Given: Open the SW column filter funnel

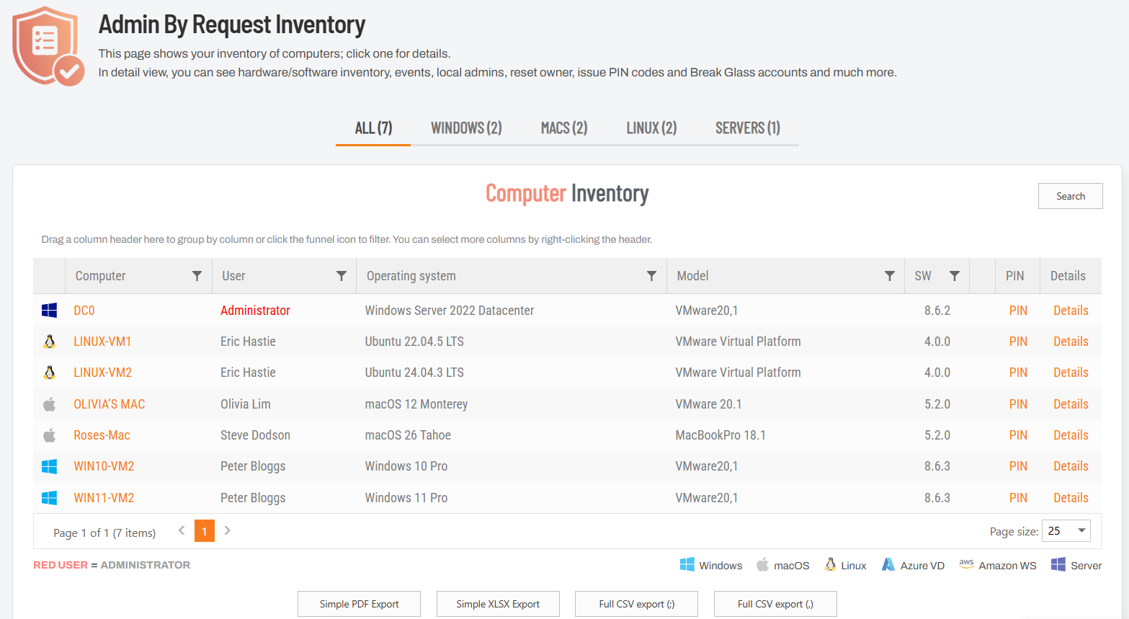Looking at the screenshot, I should (x=955, y=276).
